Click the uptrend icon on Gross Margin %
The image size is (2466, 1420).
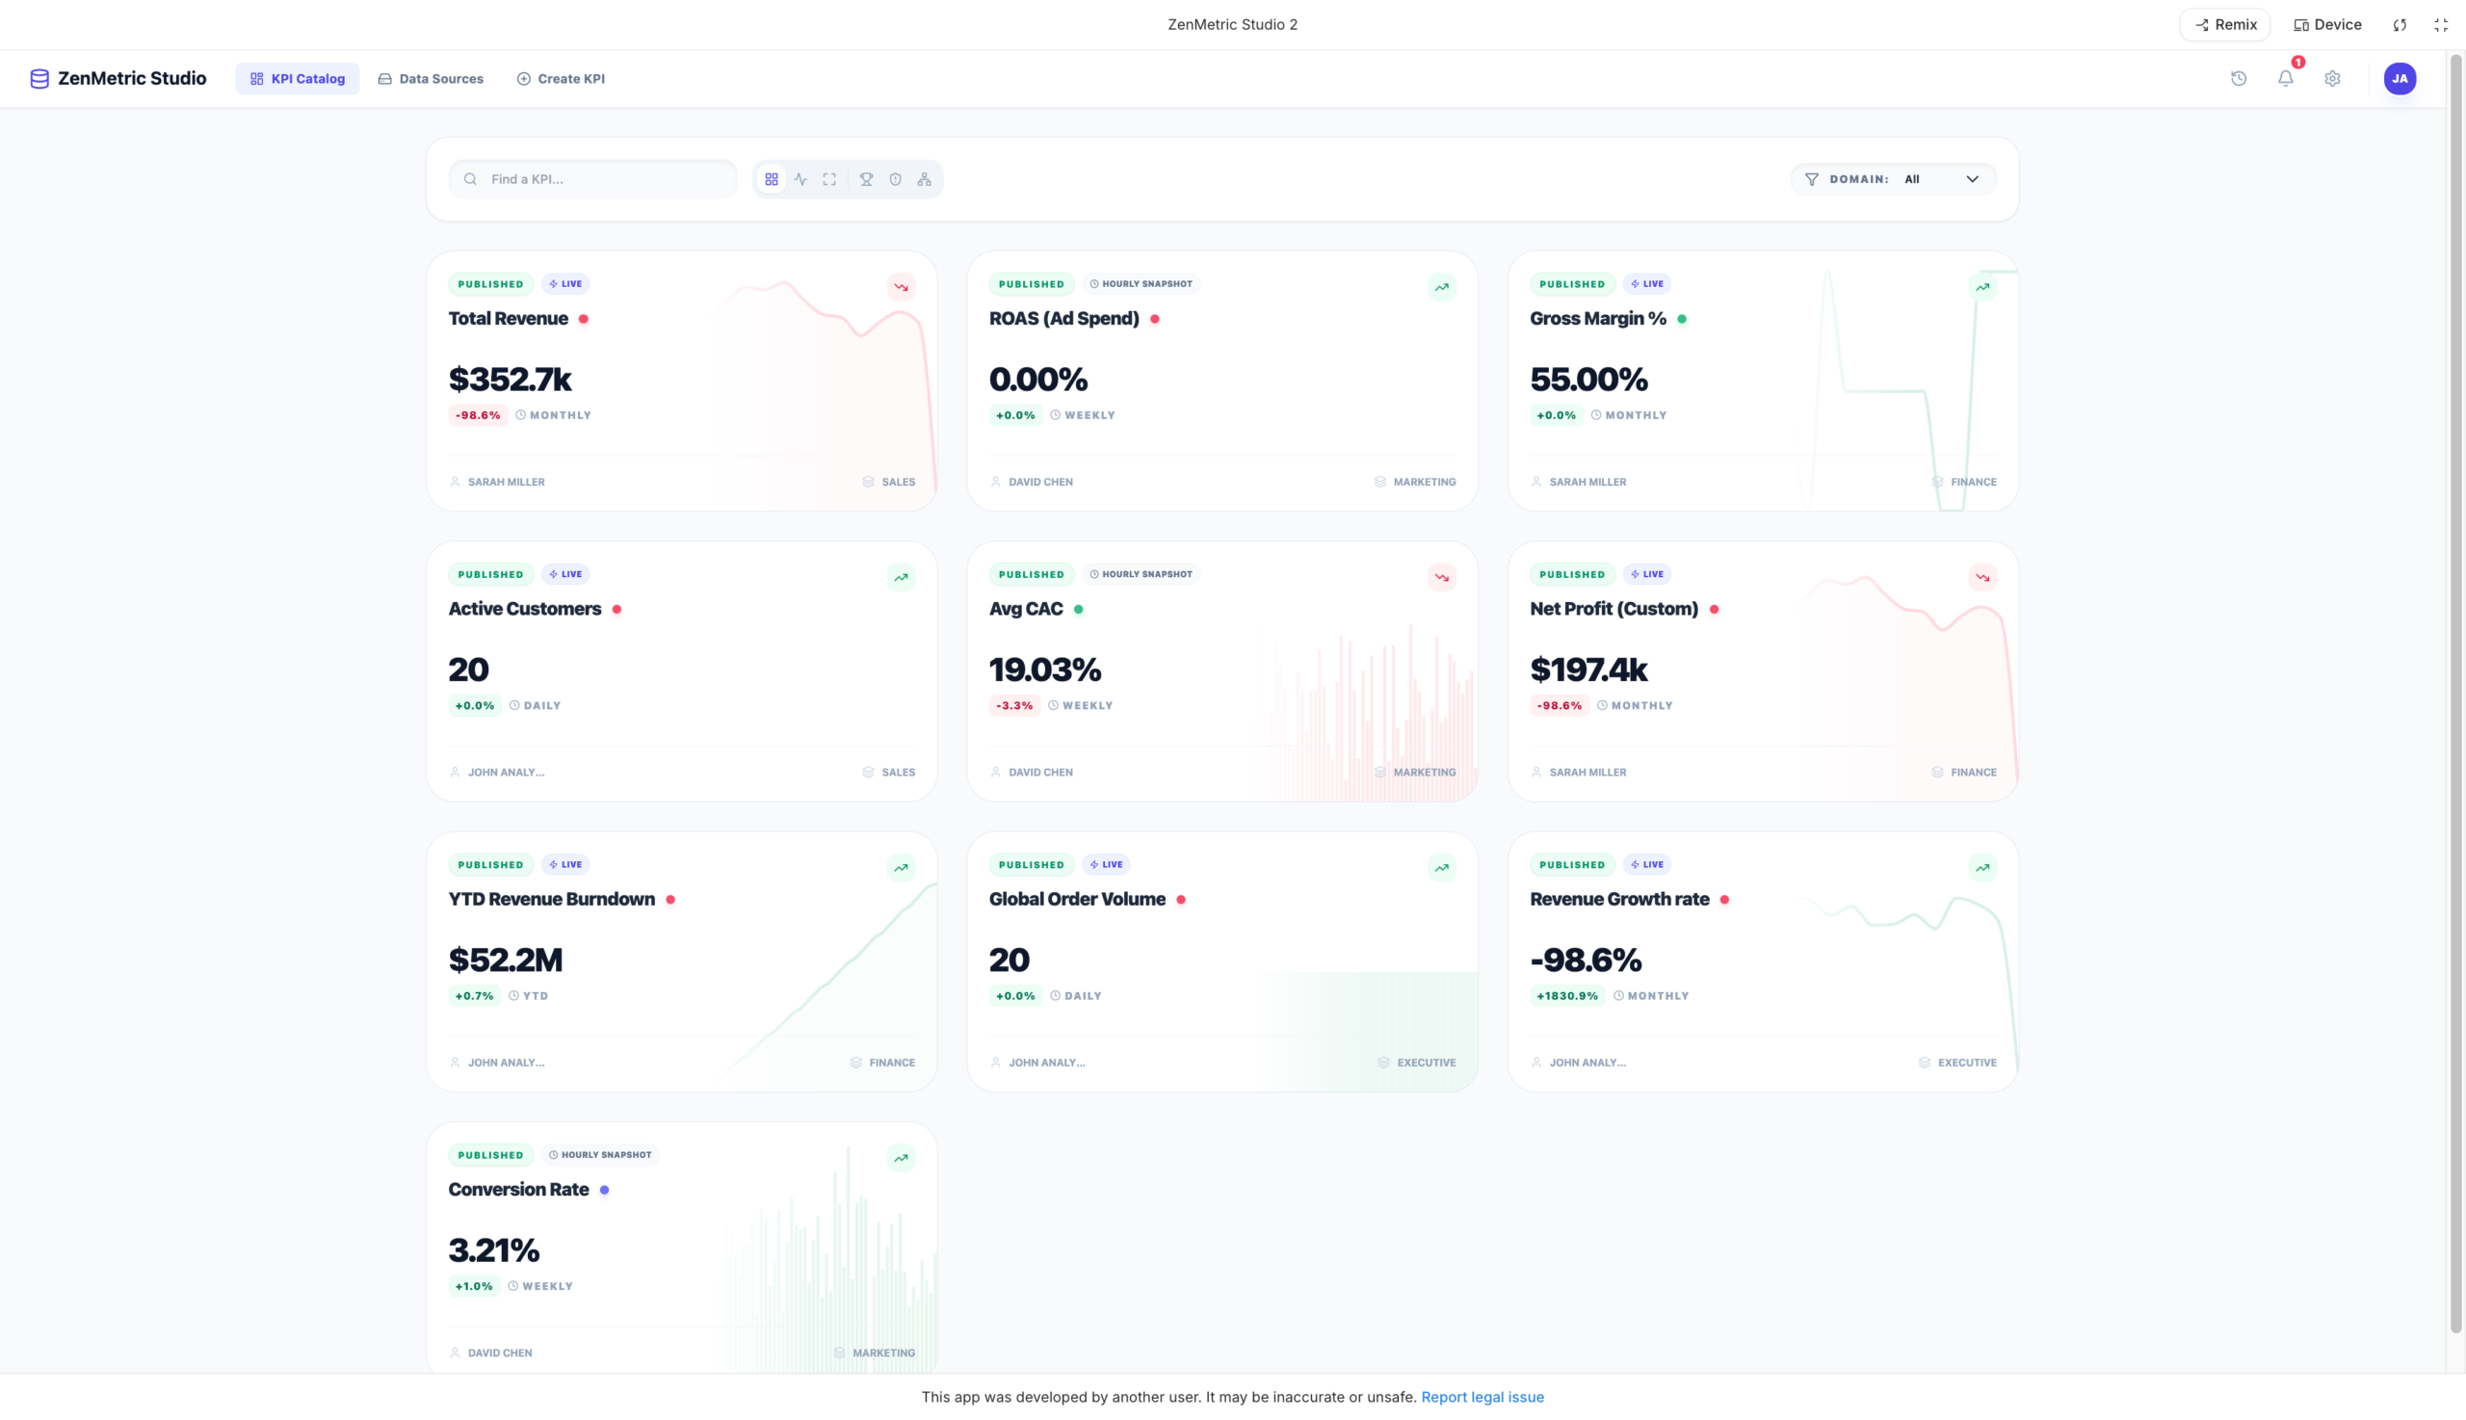[x=1981, y=287]
